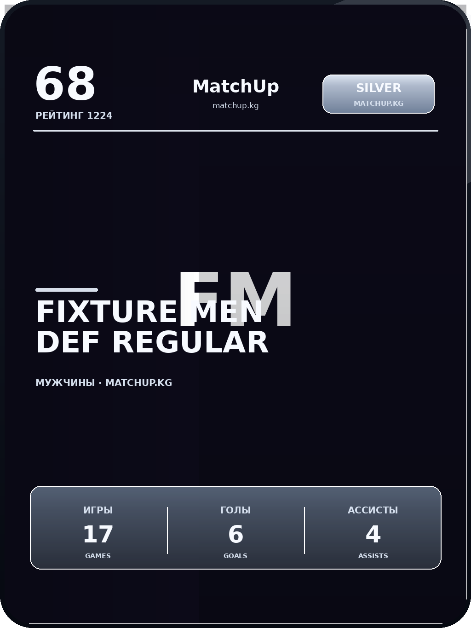Open the matchup.kg link under MatchUp
Screen dimensions: 471x628
pyautogui.click(x=235, y=106)
